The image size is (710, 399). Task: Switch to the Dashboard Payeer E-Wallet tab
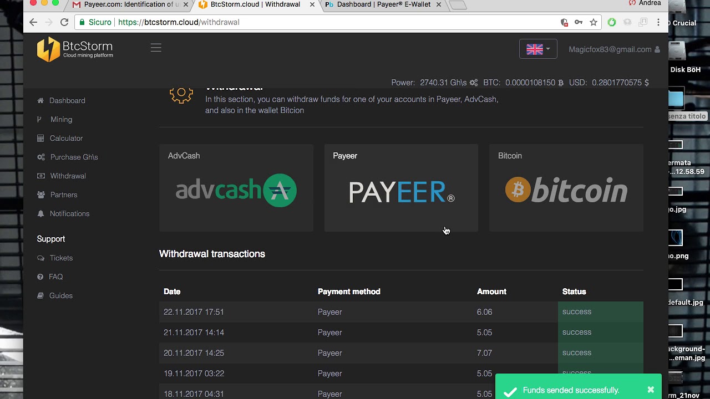383,4
